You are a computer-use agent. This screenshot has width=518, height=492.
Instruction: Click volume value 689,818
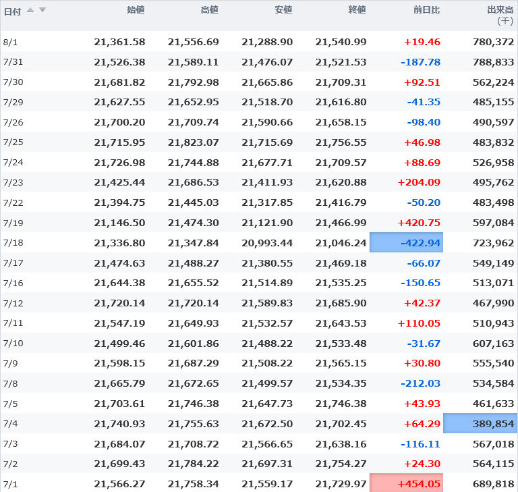494,484
